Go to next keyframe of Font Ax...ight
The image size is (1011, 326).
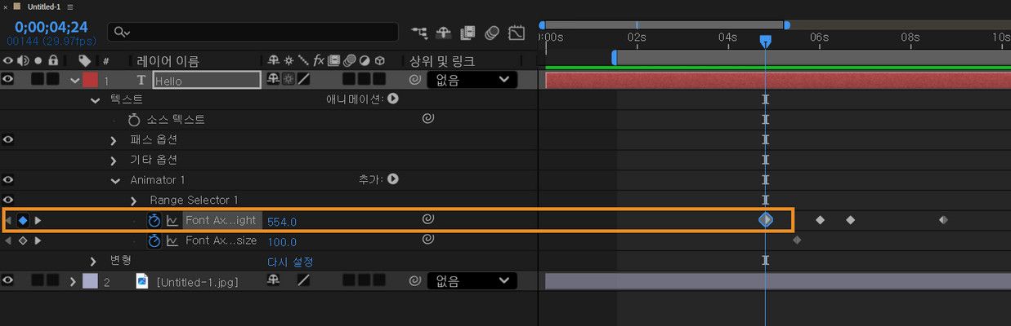click(x=38, y=221)
